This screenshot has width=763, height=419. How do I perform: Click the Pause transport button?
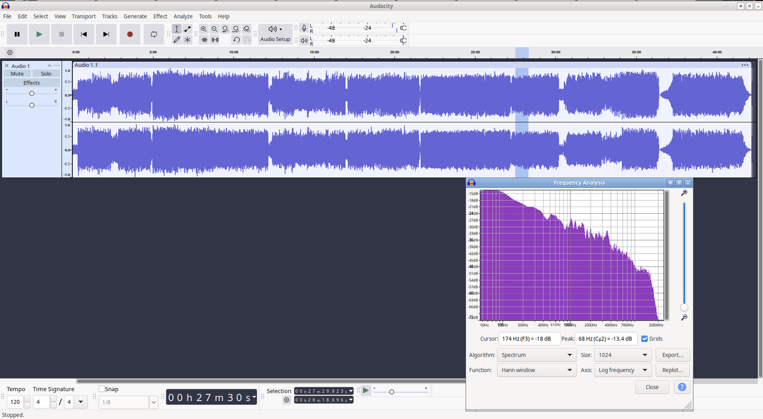(17, 34)
